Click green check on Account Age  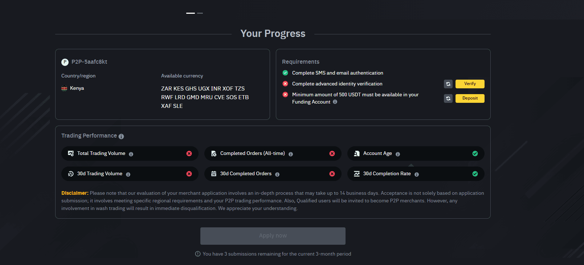pos(475,153)
